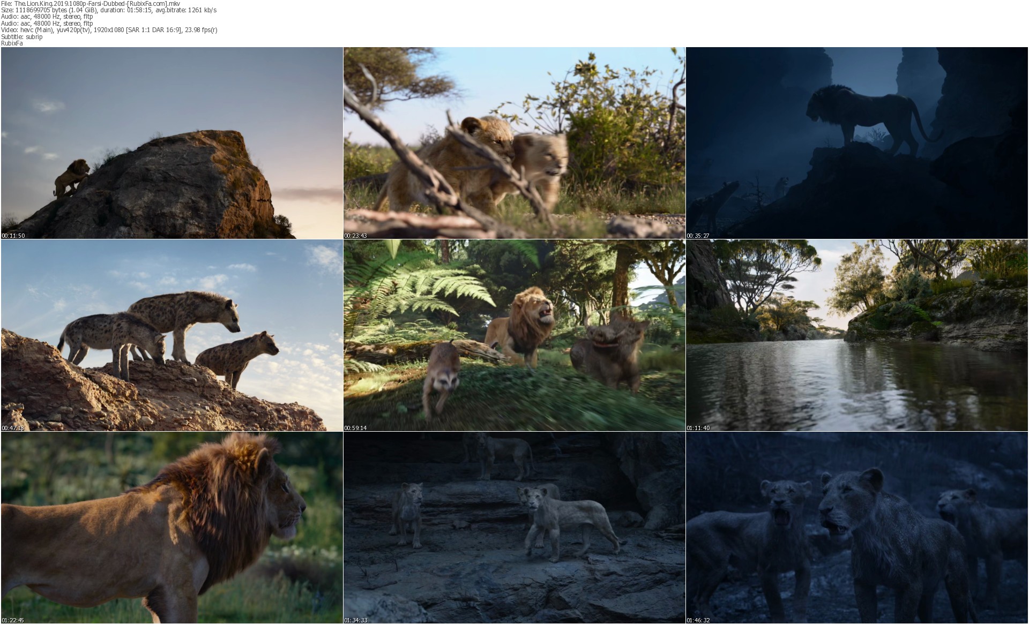Click the Size line showing 1.04 GiB
The height and width of the screenshot is (624, 1029).
pos(109,10)
